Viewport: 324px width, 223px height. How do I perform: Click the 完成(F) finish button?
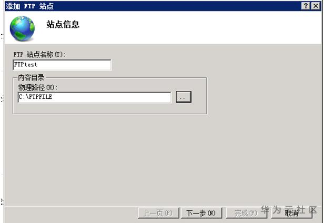tap(246, 213)
